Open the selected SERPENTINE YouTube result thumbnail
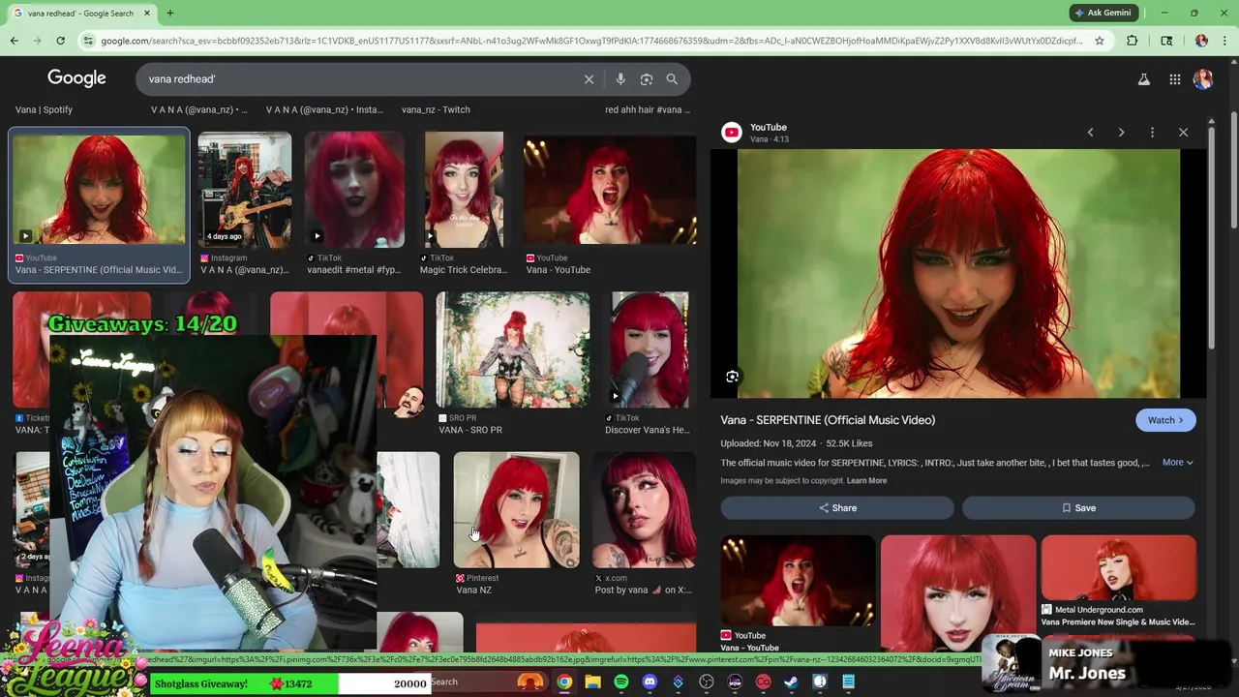 pos(100,189)
